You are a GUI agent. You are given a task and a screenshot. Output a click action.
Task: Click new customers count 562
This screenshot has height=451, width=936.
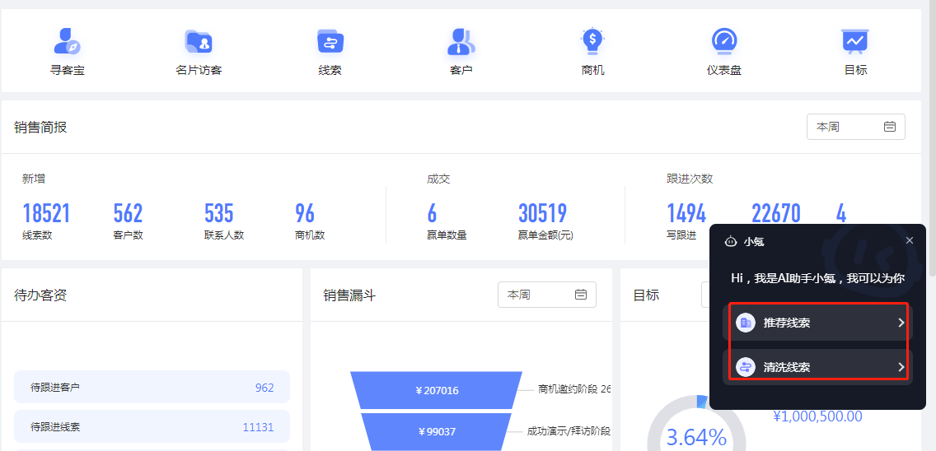coord(128,213)
